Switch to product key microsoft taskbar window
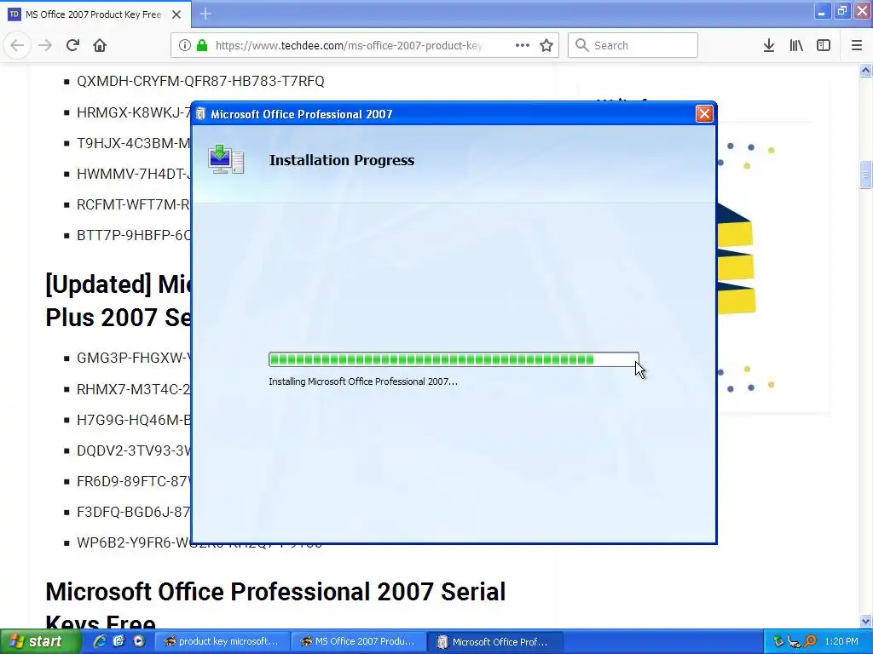 (x=222, y=641)
